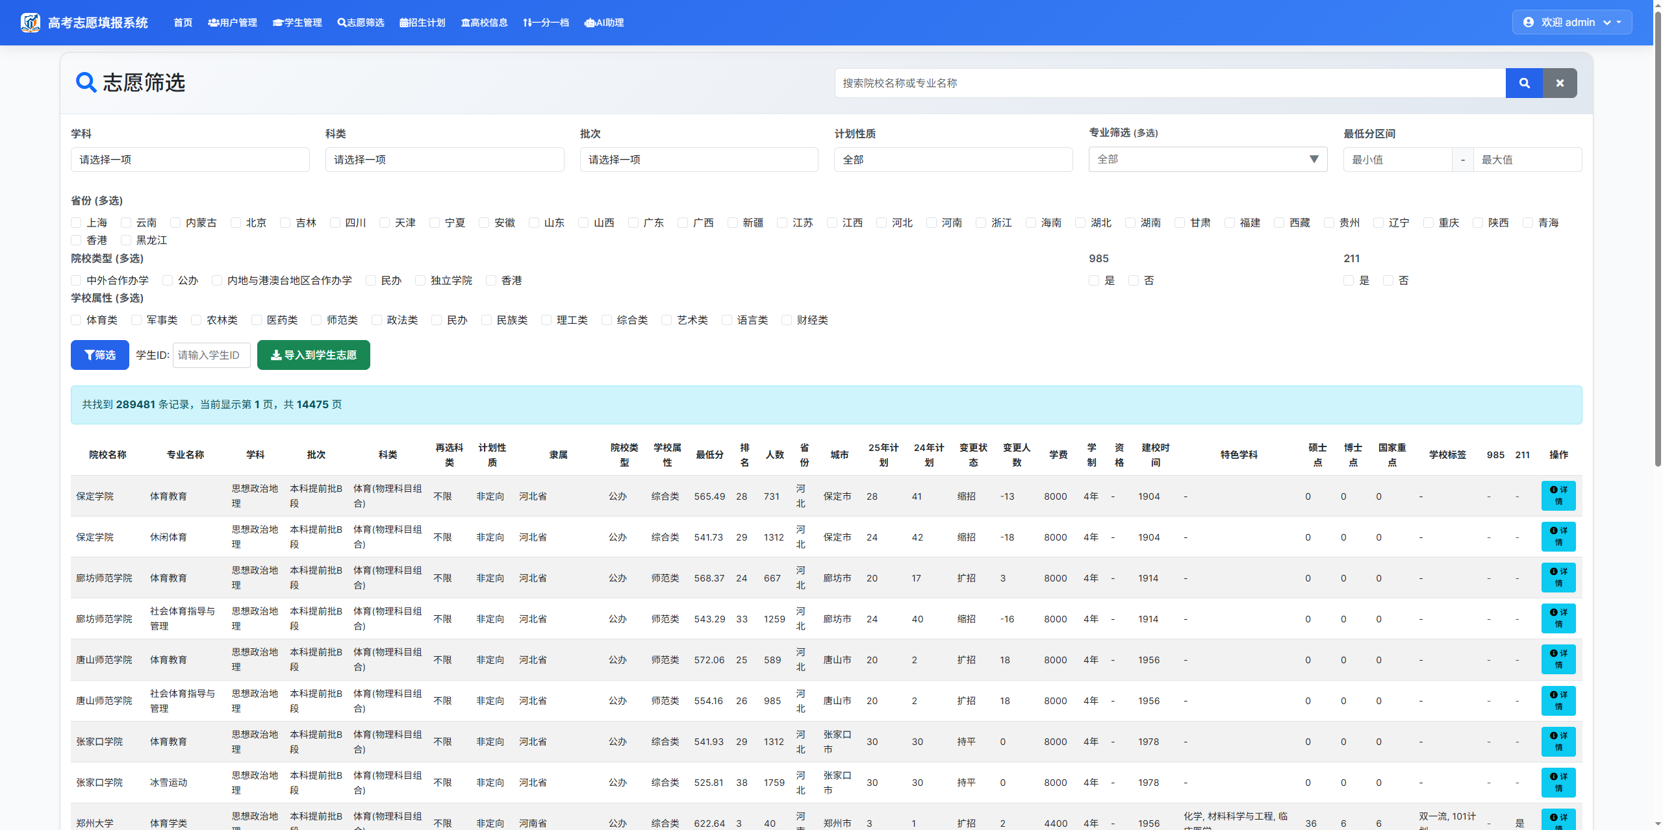Expand the 专业筛选 multi-select dropdown
Viewport: 1663px width, 830px height.
tap(1207, 160)
